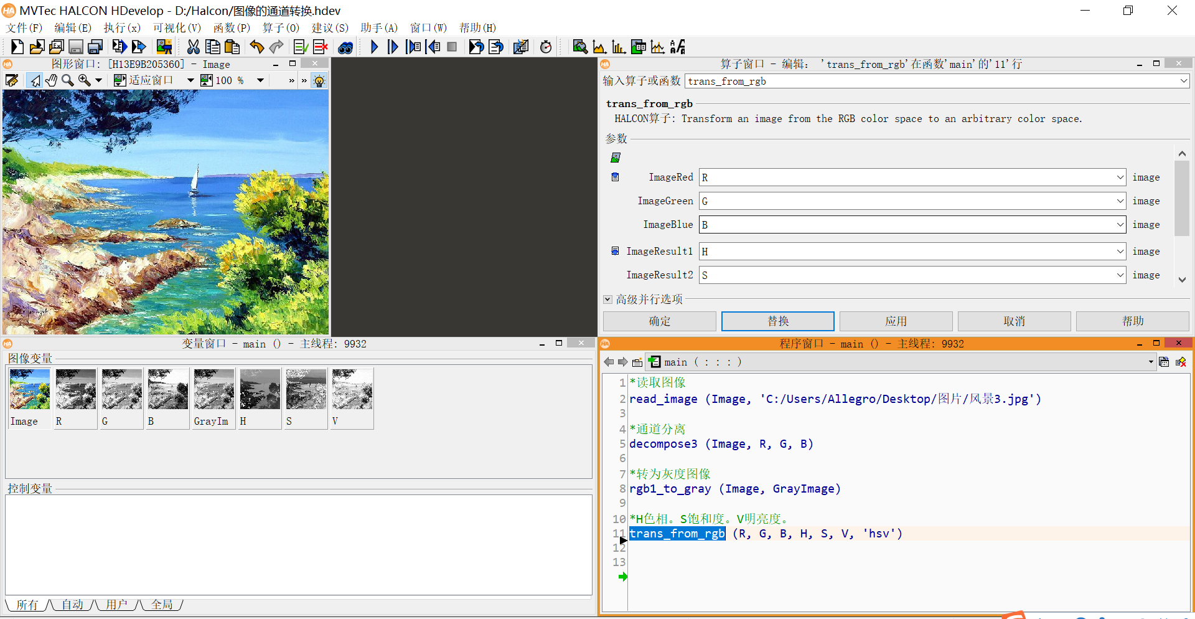The height and width of the screenshot is (619, 1195).
Task: Open the 助手(A) menu
Action: [379, 28]
